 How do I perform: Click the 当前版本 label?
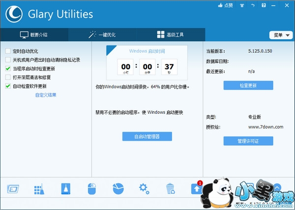point(215,51)
